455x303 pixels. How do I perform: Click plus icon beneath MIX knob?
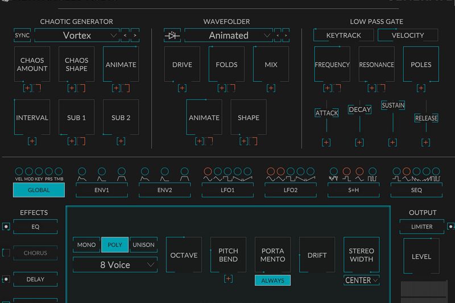click(271, 88)
